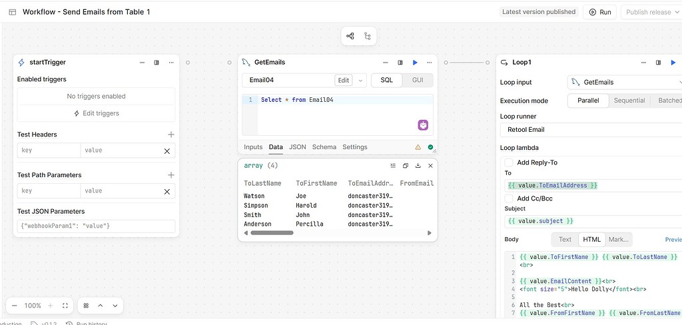The width and height of the screenshot is (682, 325).
Task: Set body format to HTML
Action: (591, 239)
